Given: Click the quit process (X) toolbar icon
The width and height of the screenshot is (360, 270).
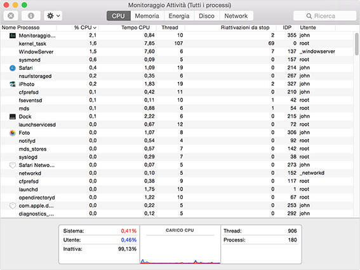Looking at the screenshot, I should (11, 16).
